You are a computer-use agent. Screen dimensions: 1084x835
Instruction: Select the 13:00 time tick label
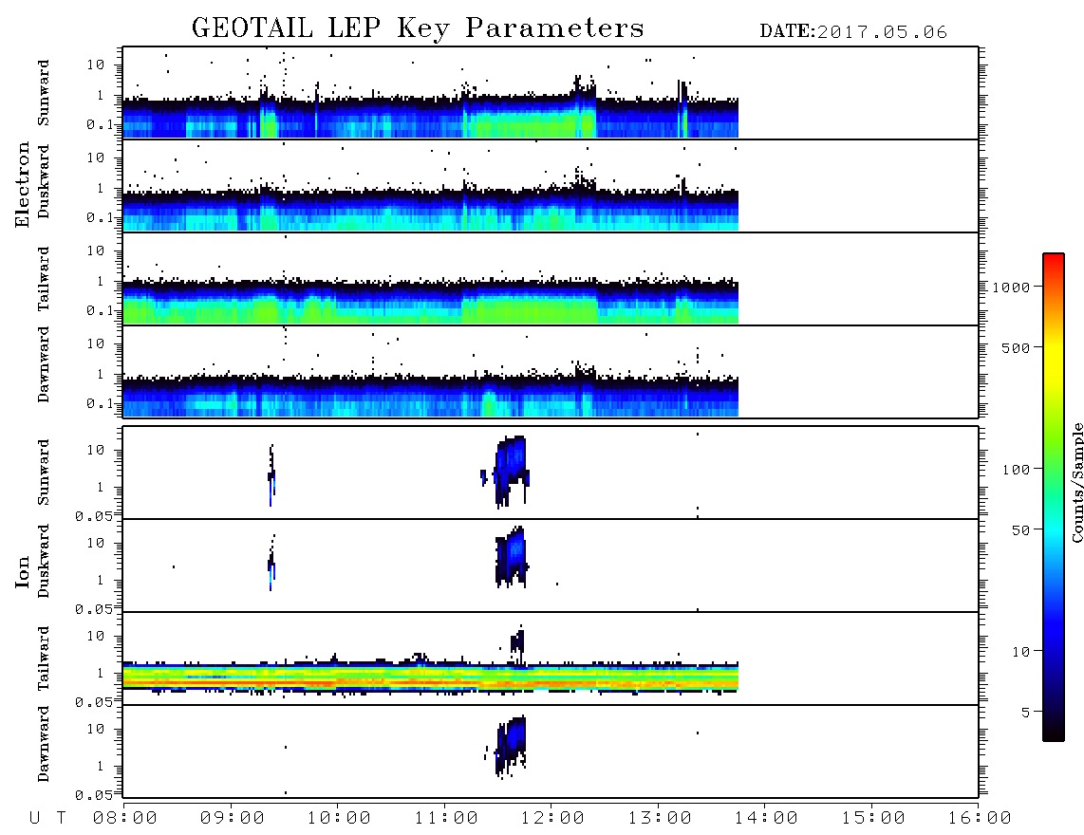[x=660, y=819]
